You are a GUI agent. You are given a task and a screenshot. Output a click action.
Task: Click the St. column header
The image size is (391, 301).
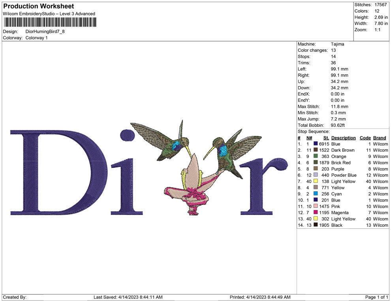click(x=326, y=137)
